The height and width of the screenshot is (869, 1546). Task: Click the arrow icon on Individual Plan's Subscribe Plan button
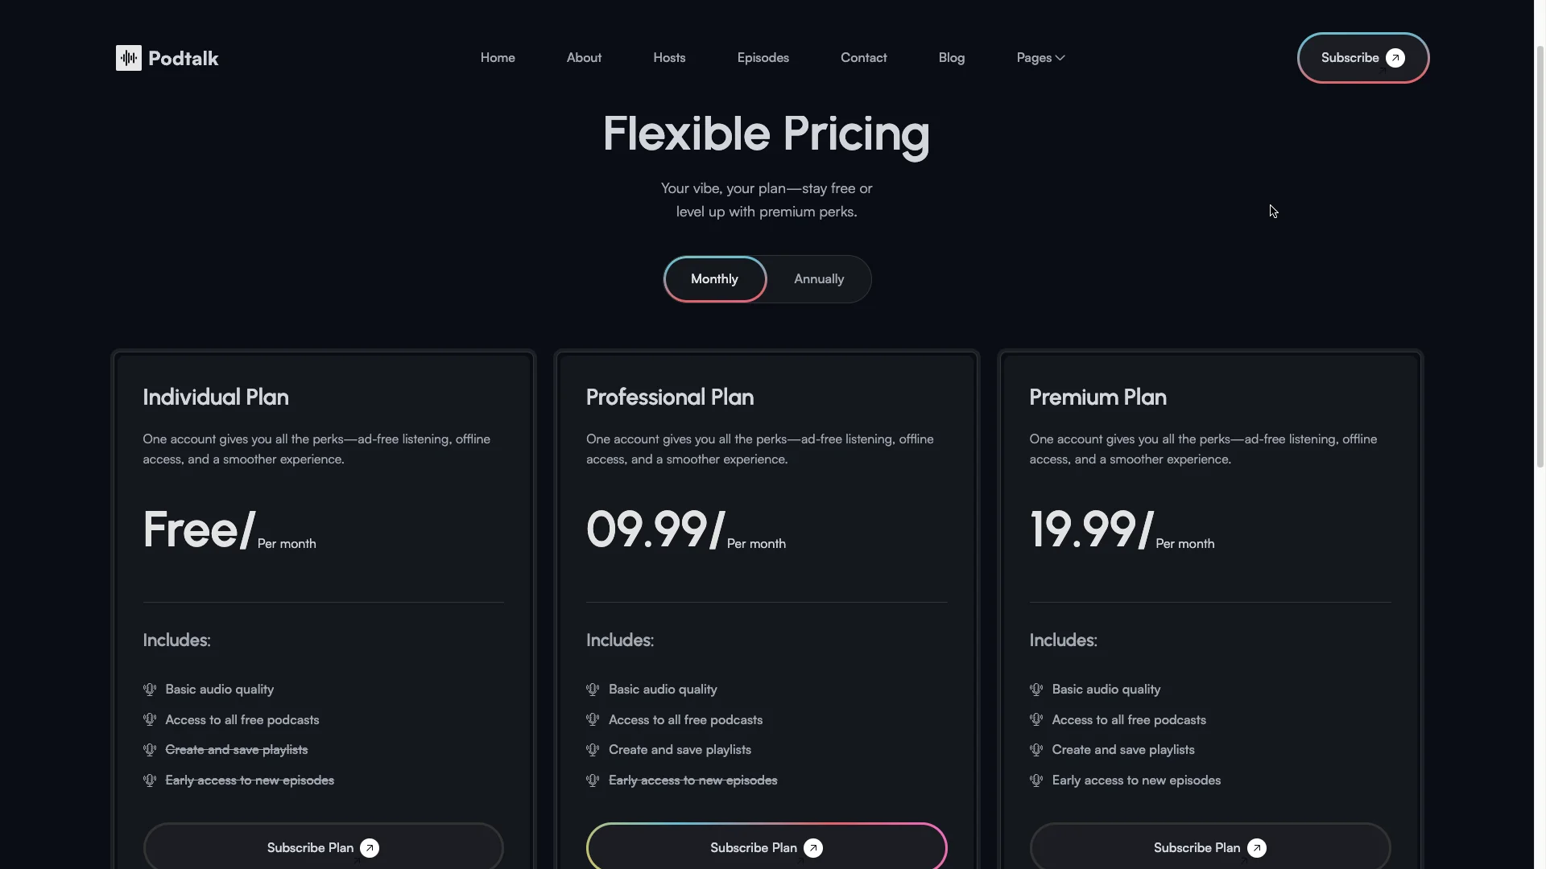(370, 848)
